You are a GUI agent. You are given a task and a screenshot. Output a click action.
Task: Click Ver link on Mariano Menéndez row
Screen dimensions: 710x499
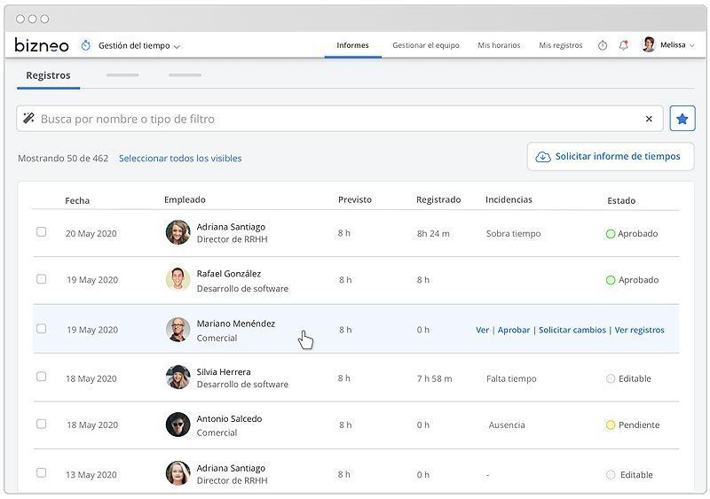coord(482,330)
